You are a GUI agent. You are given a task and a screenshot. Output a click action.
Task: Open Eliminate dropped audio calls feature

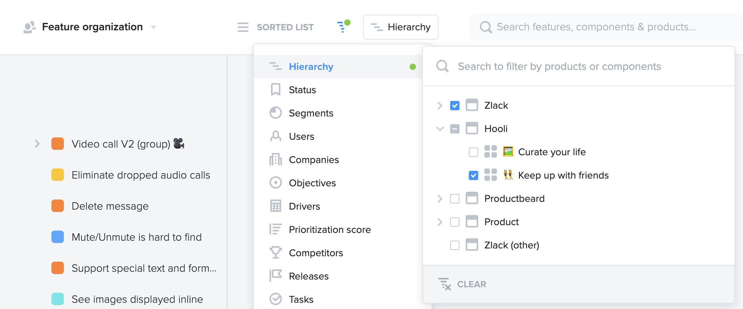[x=141, y=175]
